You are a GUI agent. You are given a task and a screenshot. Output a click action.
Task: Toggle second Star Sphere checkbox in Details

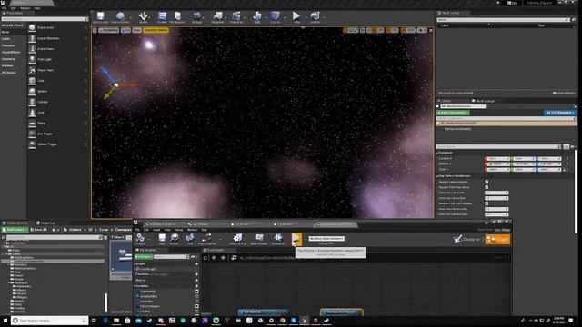487,187
